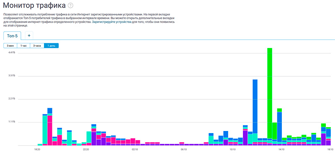The image size is (335, 156).
Task: Click the 02:10 time axis label
Action: [x=135, y=149]
